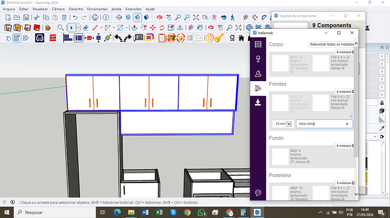Image resolution: width=390 pixels, height=218 pixels.
Task: Toggle the highlighted Zoom Window magnifier
Action: tap(187, 17)
